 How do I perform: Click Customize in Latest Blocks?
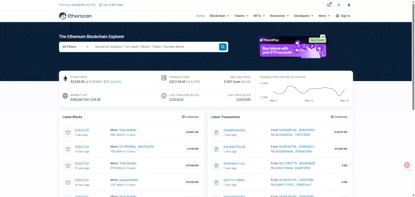(190, 117)
